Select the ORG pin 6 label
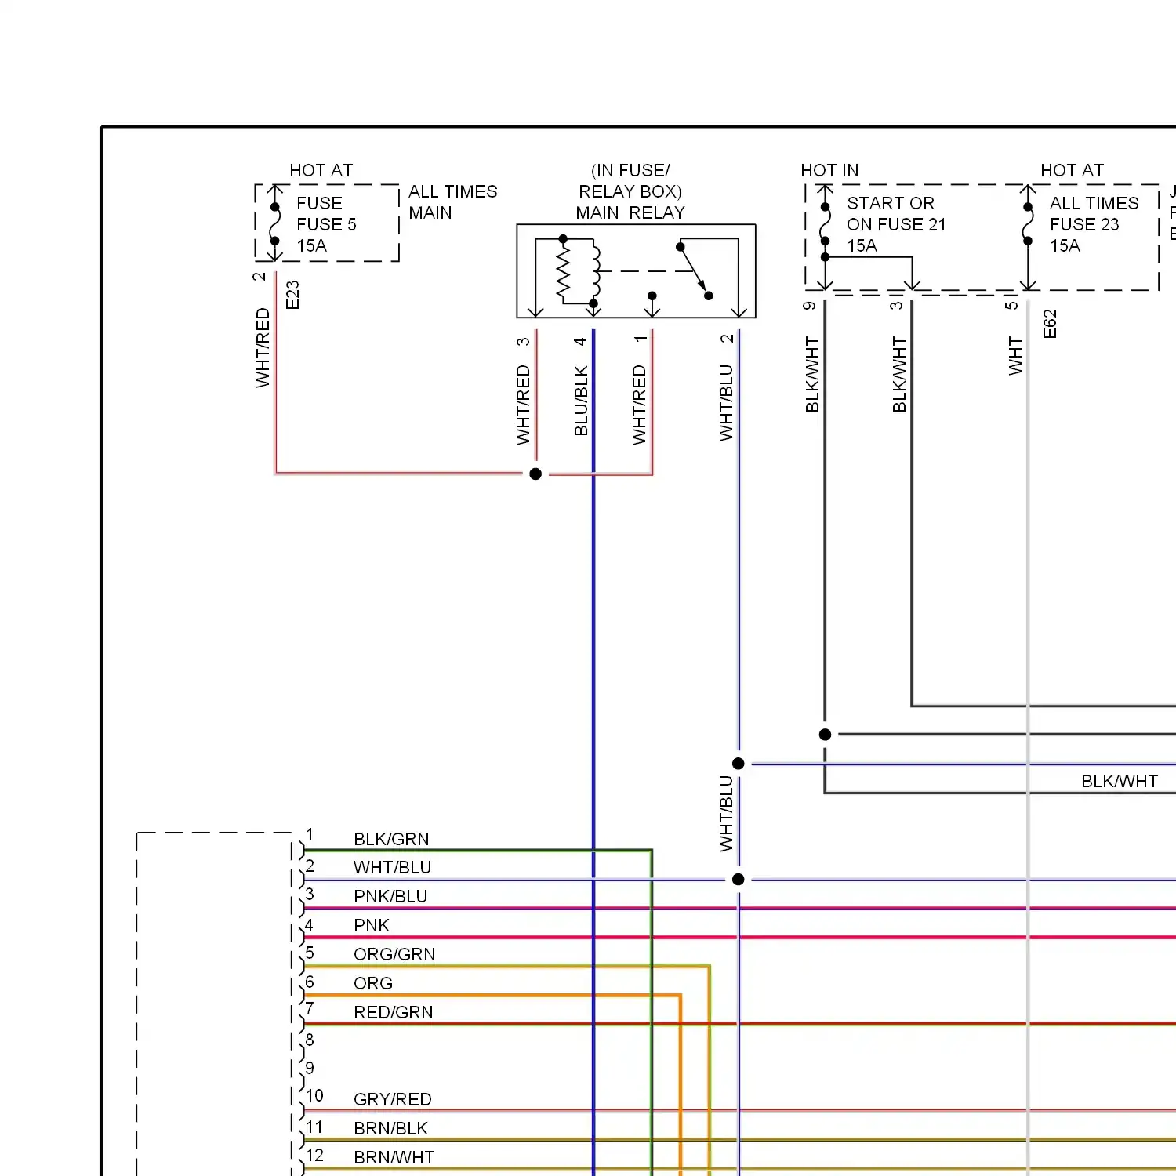The width and height of the screenshot is (1176, 1176). pyautogui.click(x=373, y=983)
